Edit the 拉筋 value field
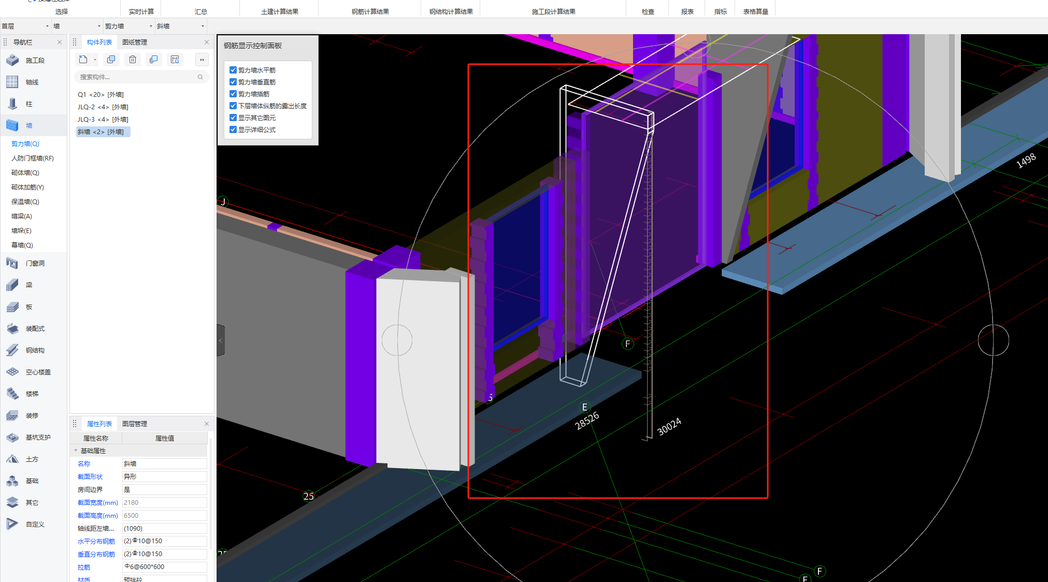Screen dimensions: 1048x582 click(165, 567)
